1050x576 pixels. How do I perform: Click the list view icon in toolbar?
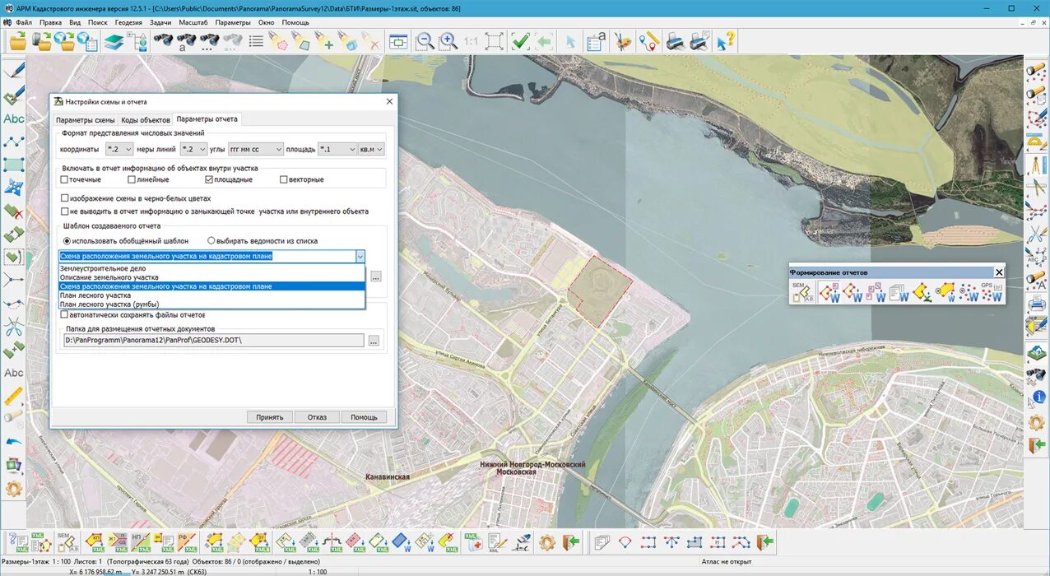click(257, 40)
